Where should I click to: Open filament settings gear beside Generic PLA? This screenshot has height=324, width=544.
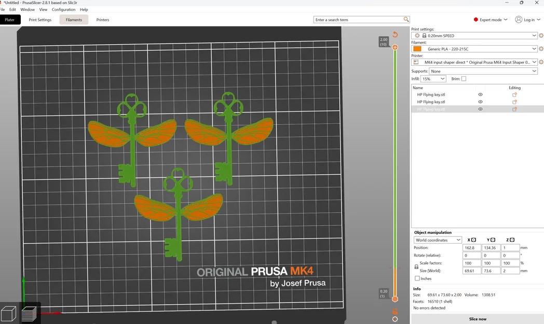tap(541, 49)
